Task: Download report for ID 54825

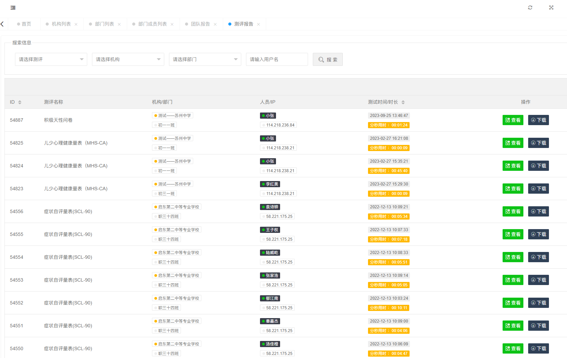Action: click(538, 143)
